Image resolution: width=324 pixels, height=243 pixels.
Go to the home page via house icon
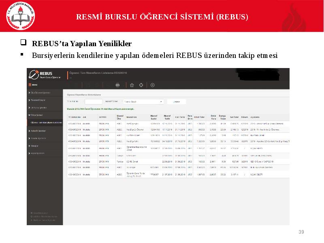pos(132,85)
